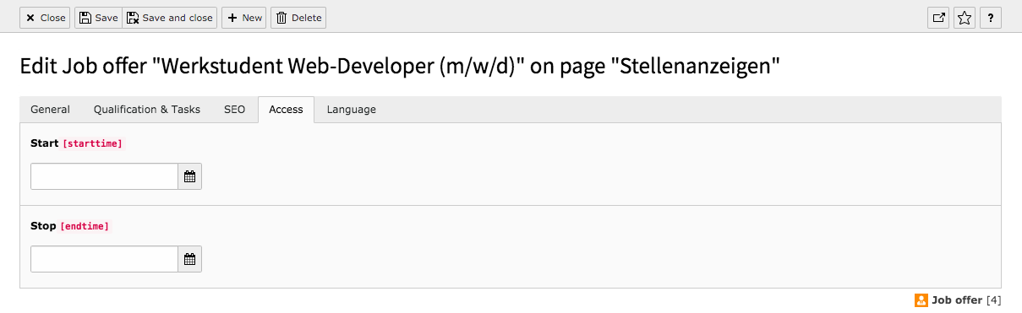Select the Access tab
This screenshot has width=1022, height=313.
point(286,110)
